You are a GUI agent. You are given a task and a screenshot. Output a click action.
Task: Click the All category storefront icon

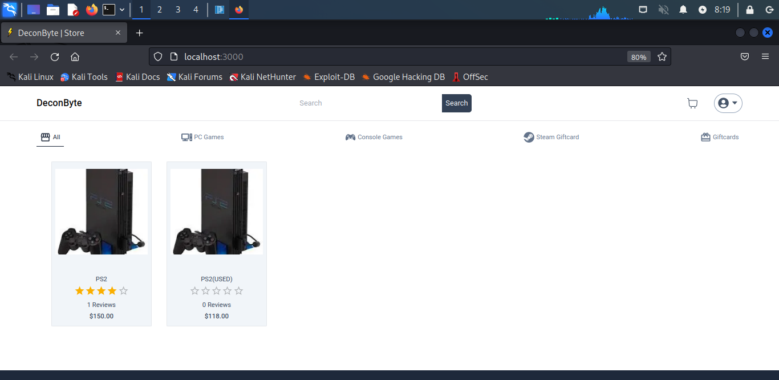[45, 136]
